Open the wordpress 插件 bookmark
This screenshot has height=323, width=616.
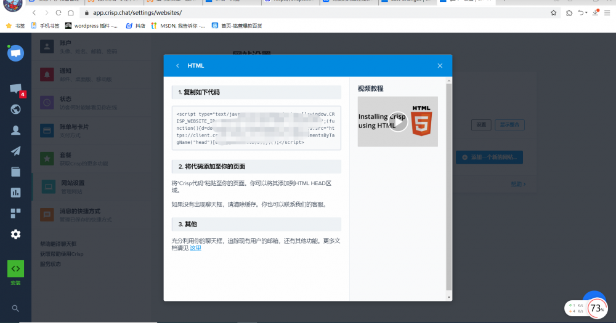pos(91,25)
